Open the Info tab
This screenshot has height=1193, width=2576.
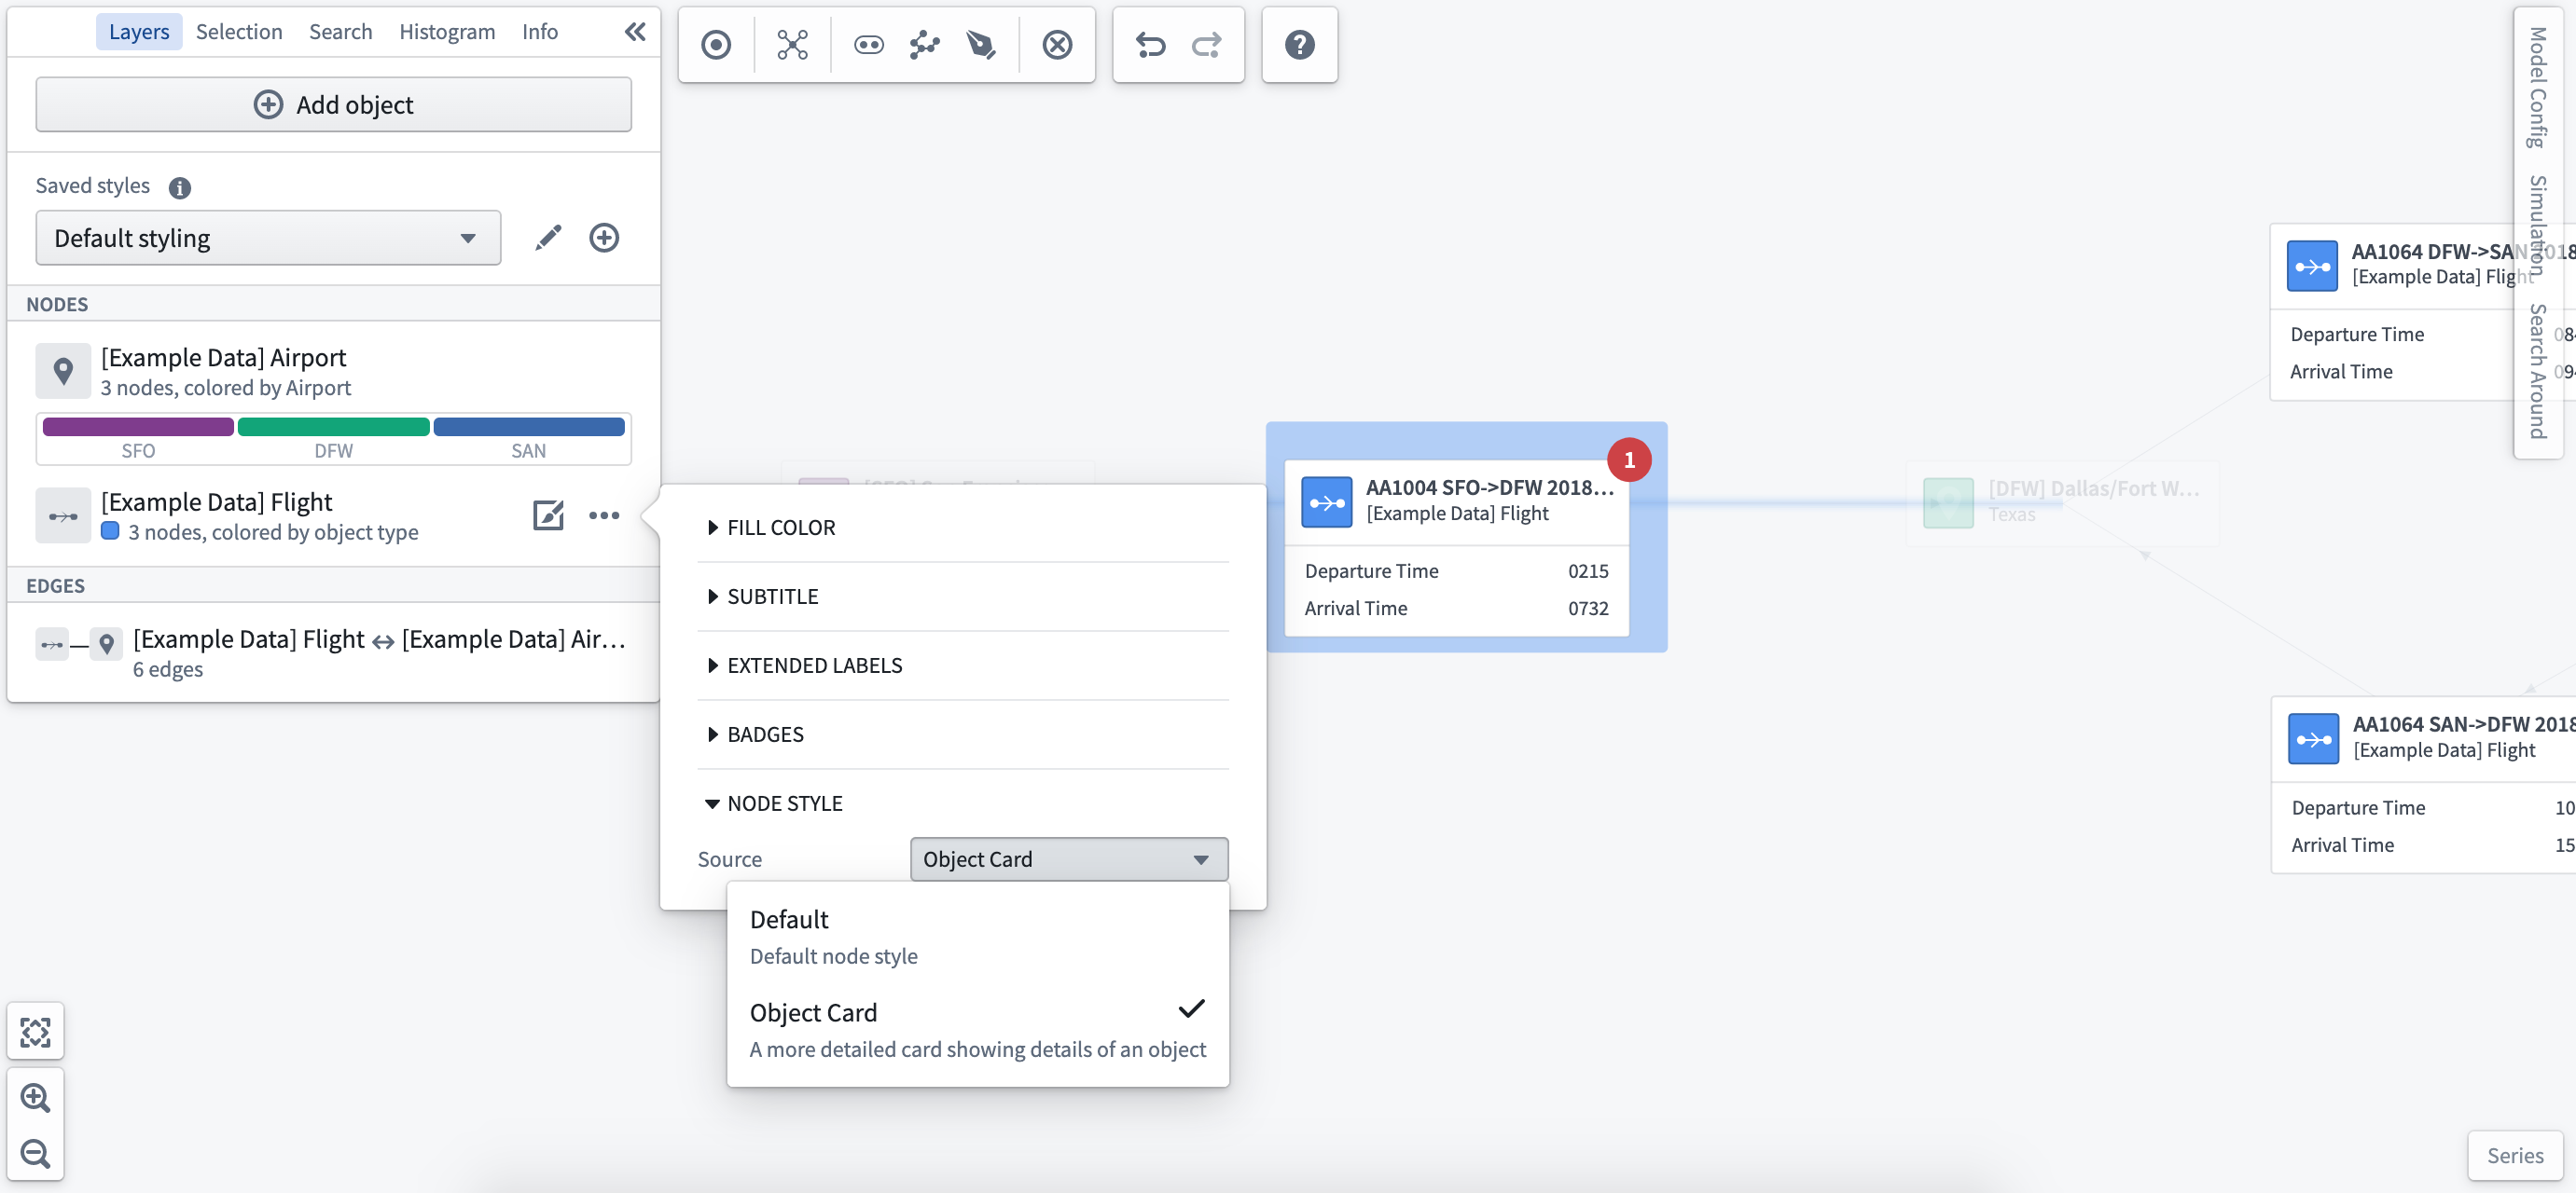(x=540, y=32)
